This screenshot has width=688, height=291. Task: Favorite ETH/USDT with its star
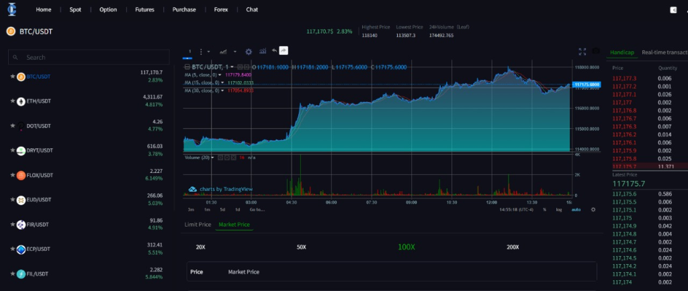point(13,101)
